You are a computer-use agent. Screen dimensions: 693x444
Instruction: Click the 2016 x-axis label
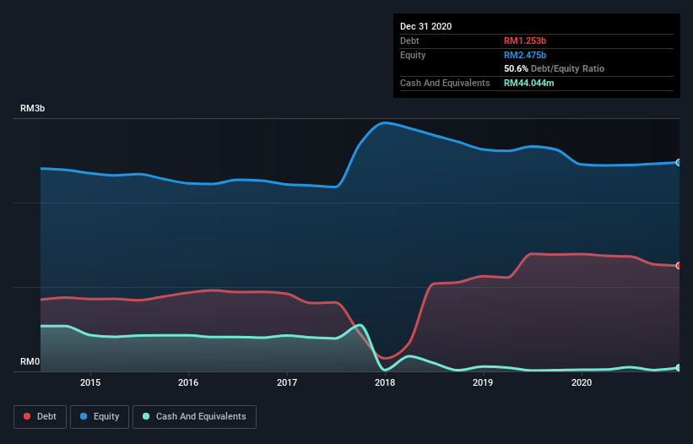click(188, 382)
